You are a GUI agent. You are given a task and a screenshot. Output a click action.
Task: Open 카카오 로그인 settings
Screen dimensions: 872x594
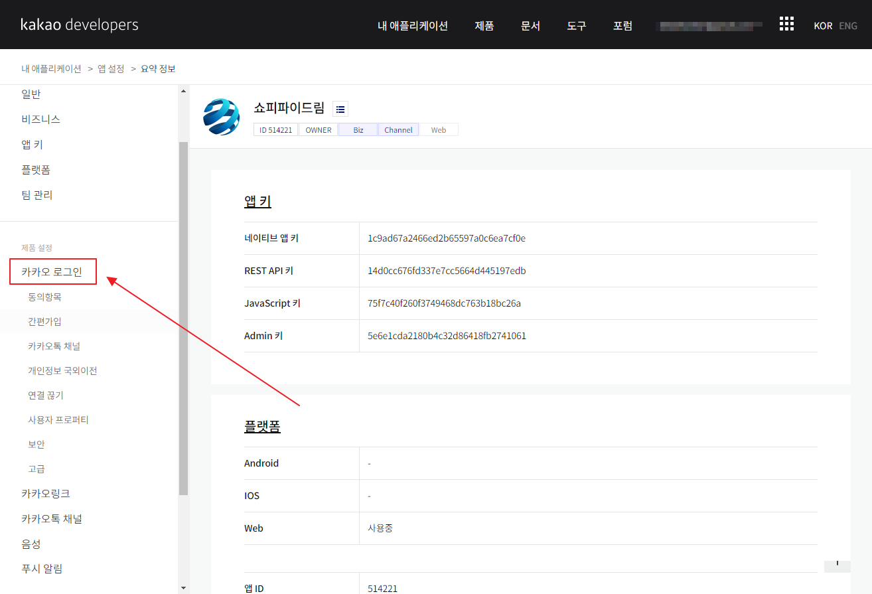52,271
